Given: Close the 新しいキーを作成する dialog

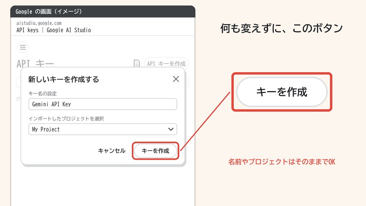Looking at the screenshot, I should [176, 79].
